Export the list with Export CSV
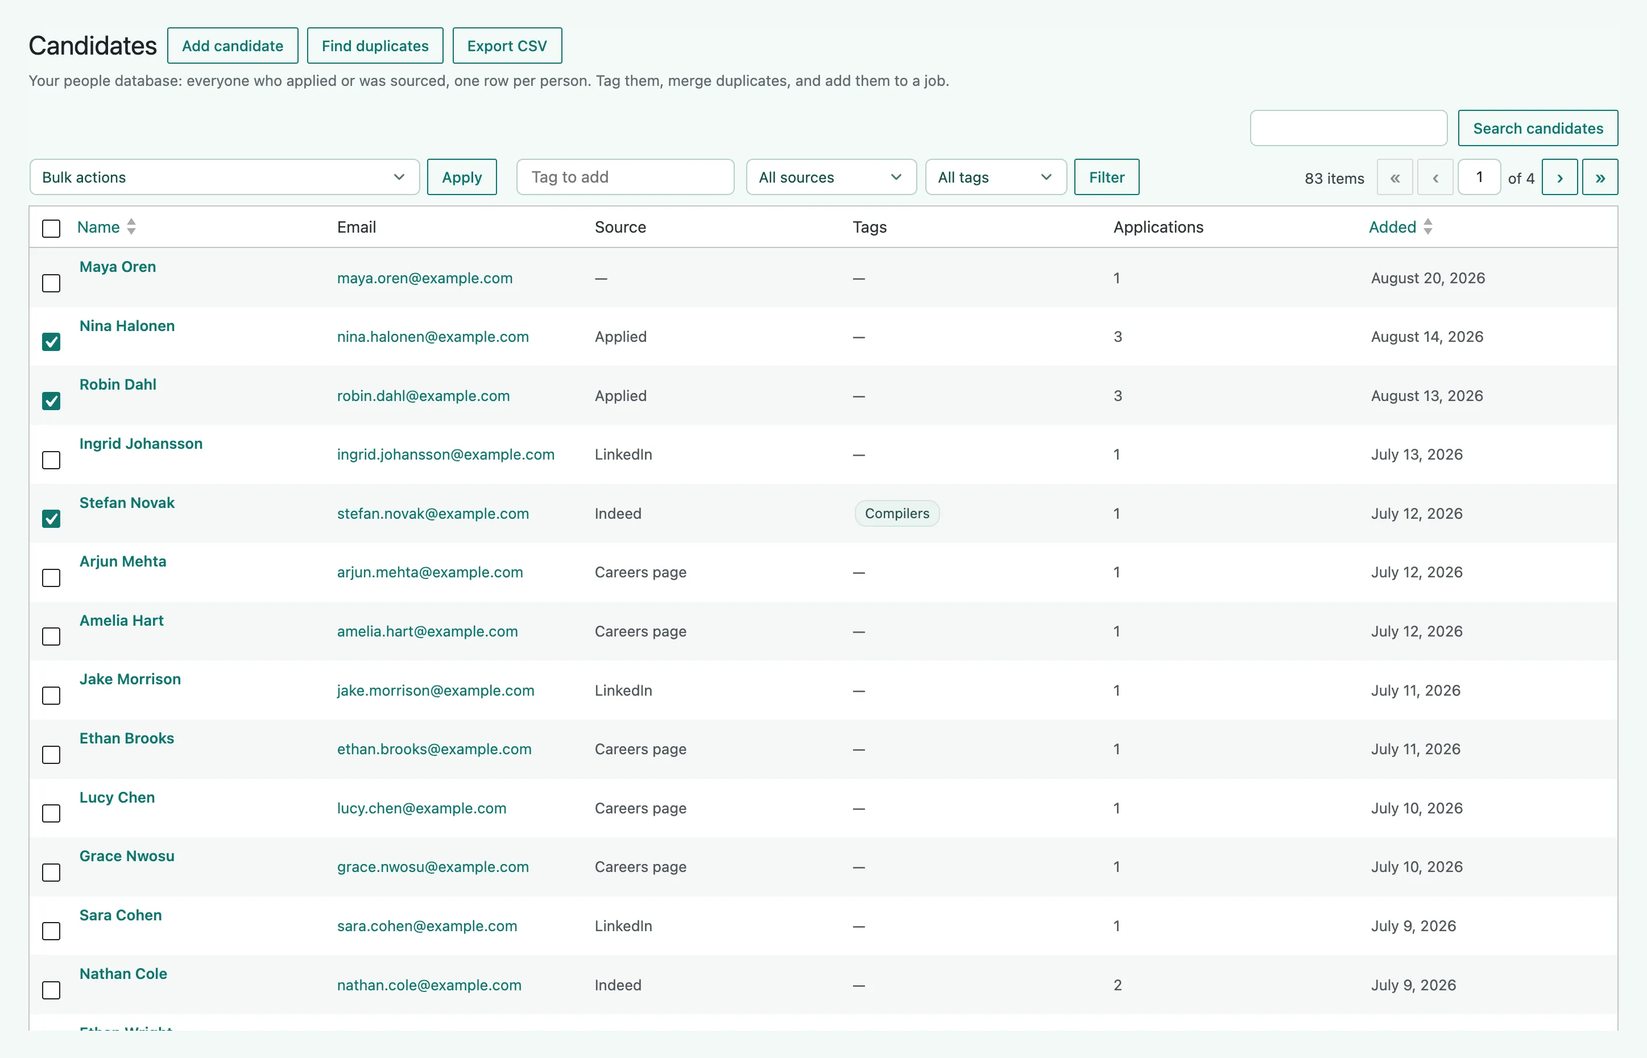The image size is (1647, 1058). click(507, 46)
